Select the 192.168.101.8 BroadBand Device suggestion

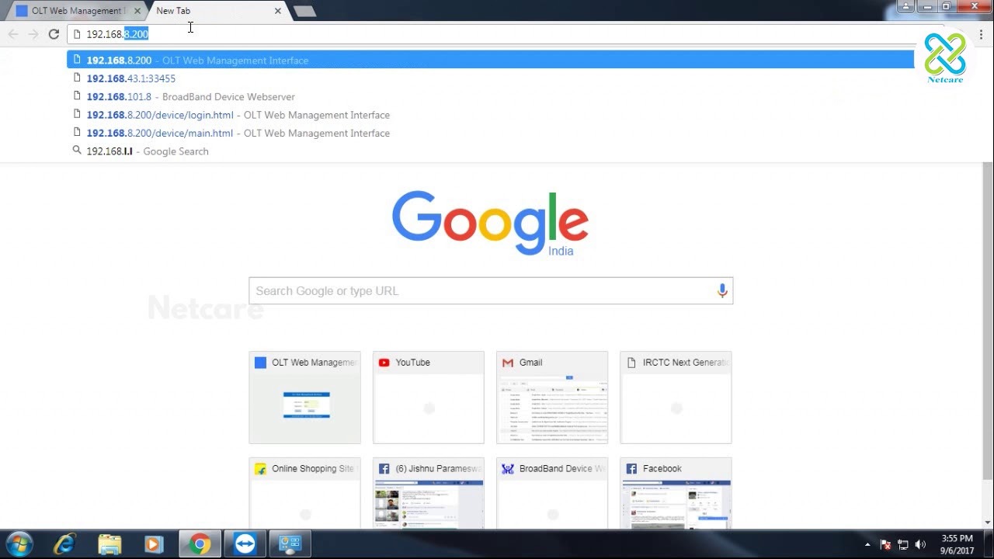point(190,97)
